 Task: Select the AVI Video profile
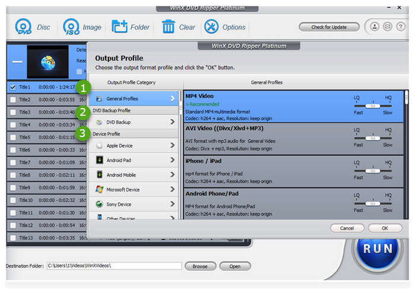pos(293,139)
